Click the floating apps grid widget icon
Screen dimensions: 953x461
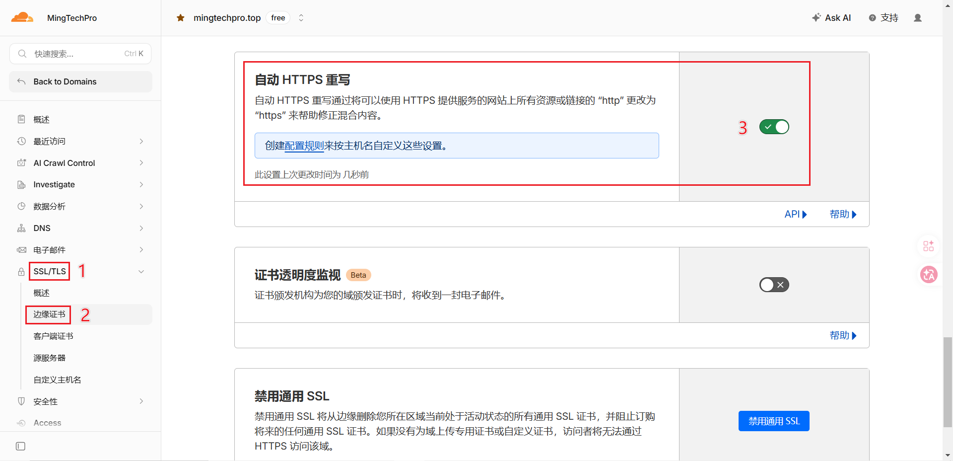pyautogui.click(x=929, y=246)
